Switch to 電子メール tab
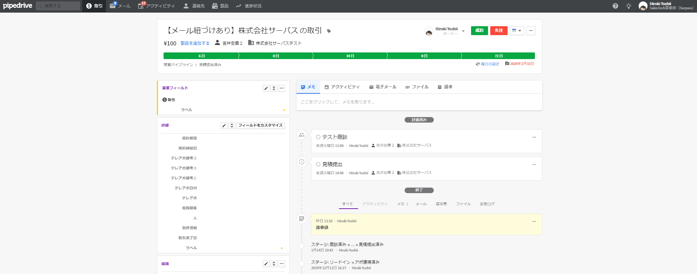Viewport: 697px width, 274px height. (x=383, y=87)
